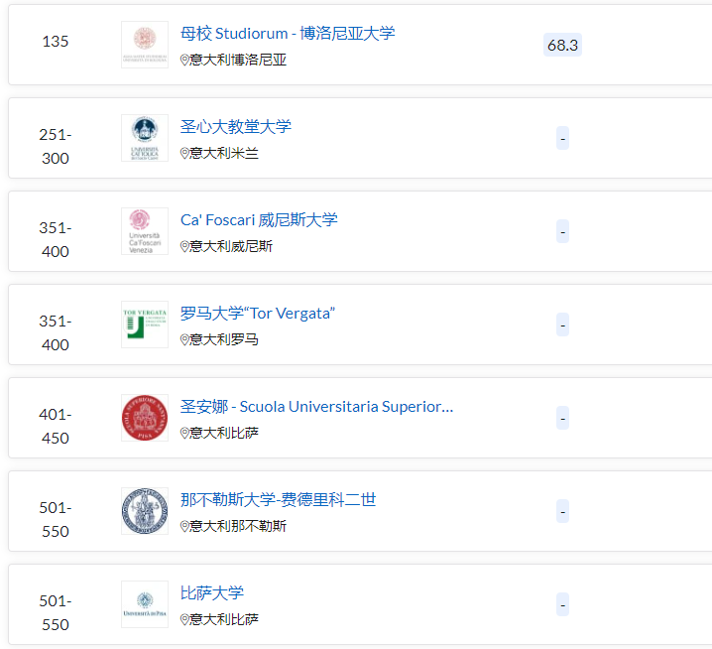Click the location text 意大利那不勒斯
This screenshot has height=649, width=712.
[x=238, y=526]
